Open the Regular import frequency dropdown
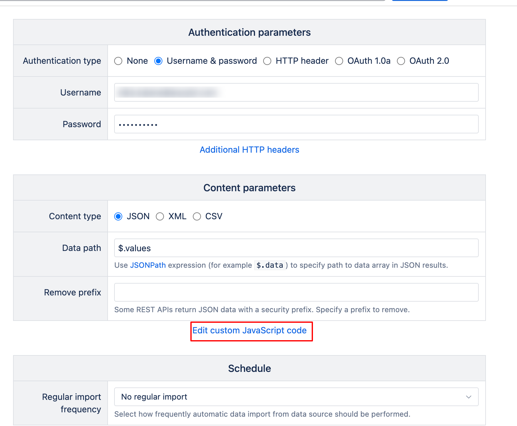This screenshot has height=426, width=517. 296,397
